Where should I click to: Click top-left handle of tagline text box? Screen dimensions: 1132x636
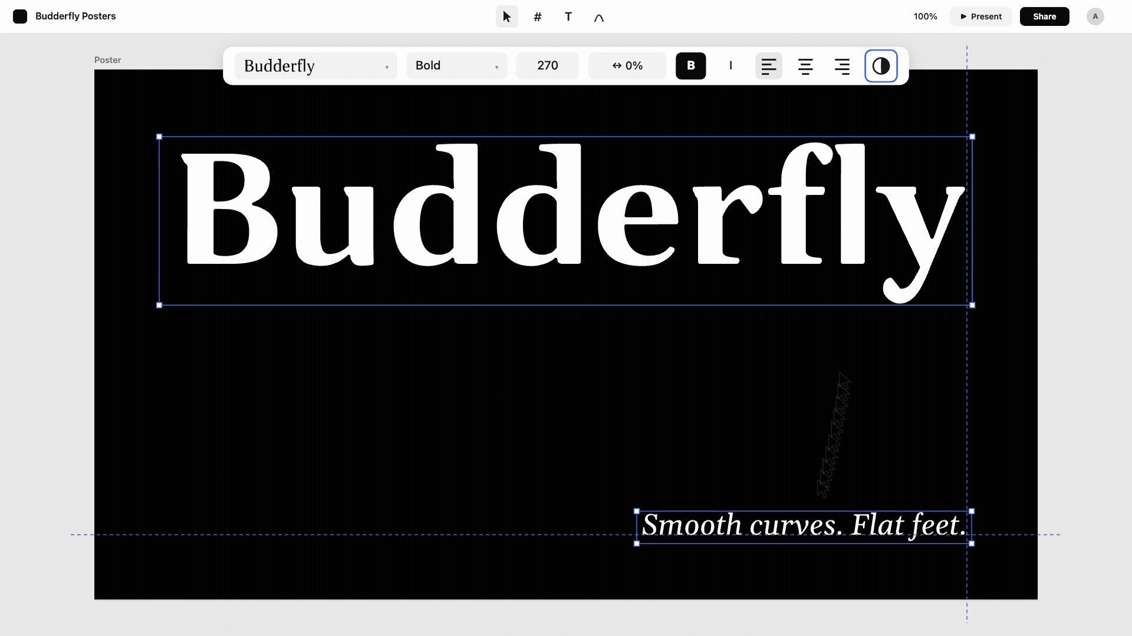tap(637, 511)
